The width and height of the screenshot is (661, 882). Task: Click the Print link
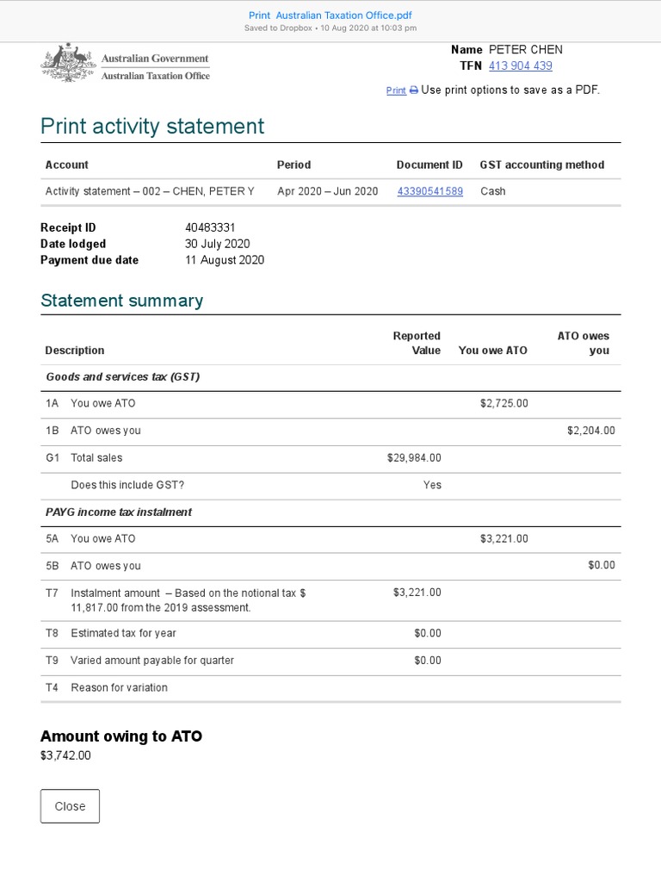click(396, 90)
